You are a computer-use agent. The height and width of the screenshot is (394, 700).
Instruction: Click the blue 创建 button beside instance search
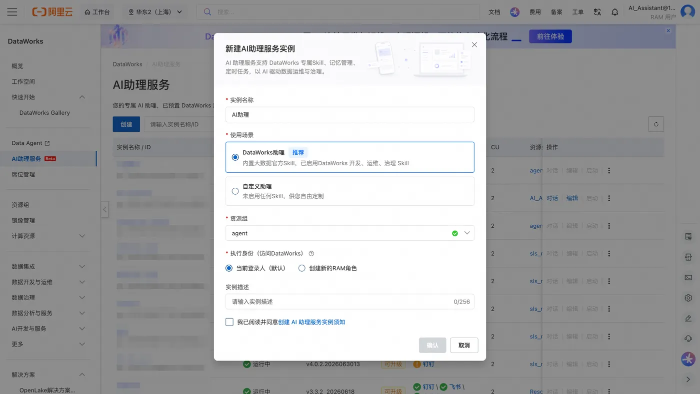coord(126,124)
